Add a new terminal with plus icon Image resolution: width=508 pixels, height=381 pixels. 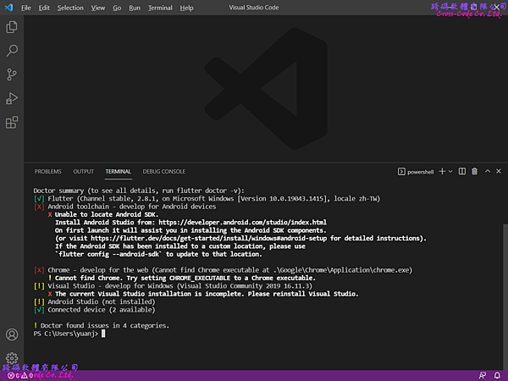442,171
